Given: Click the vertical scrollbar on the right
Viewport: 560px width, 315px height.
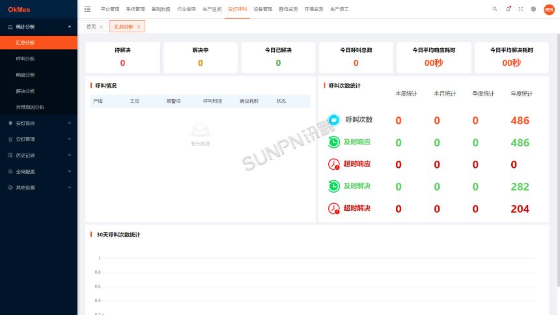Looking at the screenshot, I should [x=557, y=163].
